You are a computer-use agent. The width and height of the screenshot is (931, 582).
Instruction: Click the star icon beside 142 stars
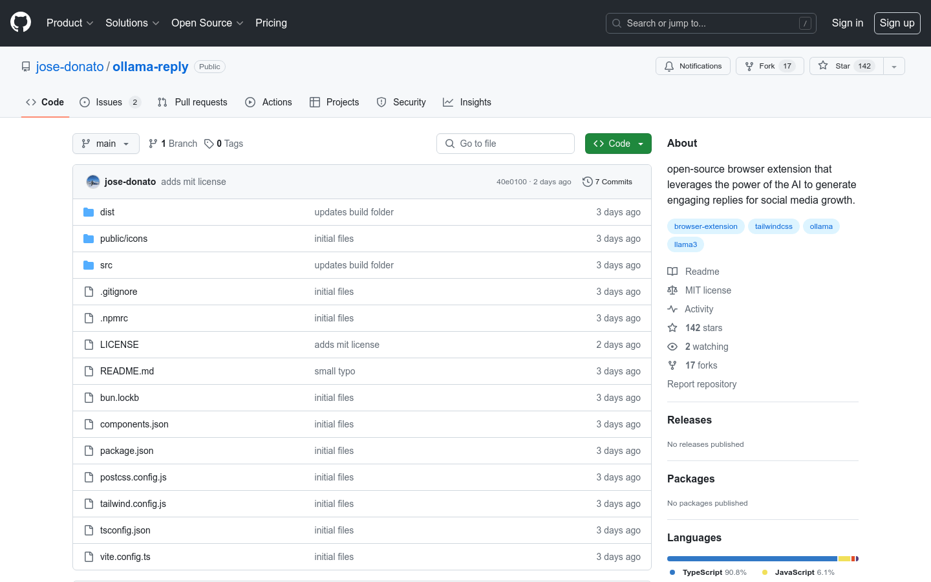point(672,328)
